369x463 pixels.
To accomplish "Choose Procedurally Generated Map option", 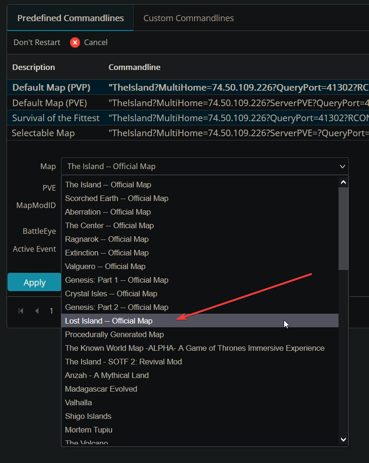I will 114,334.
